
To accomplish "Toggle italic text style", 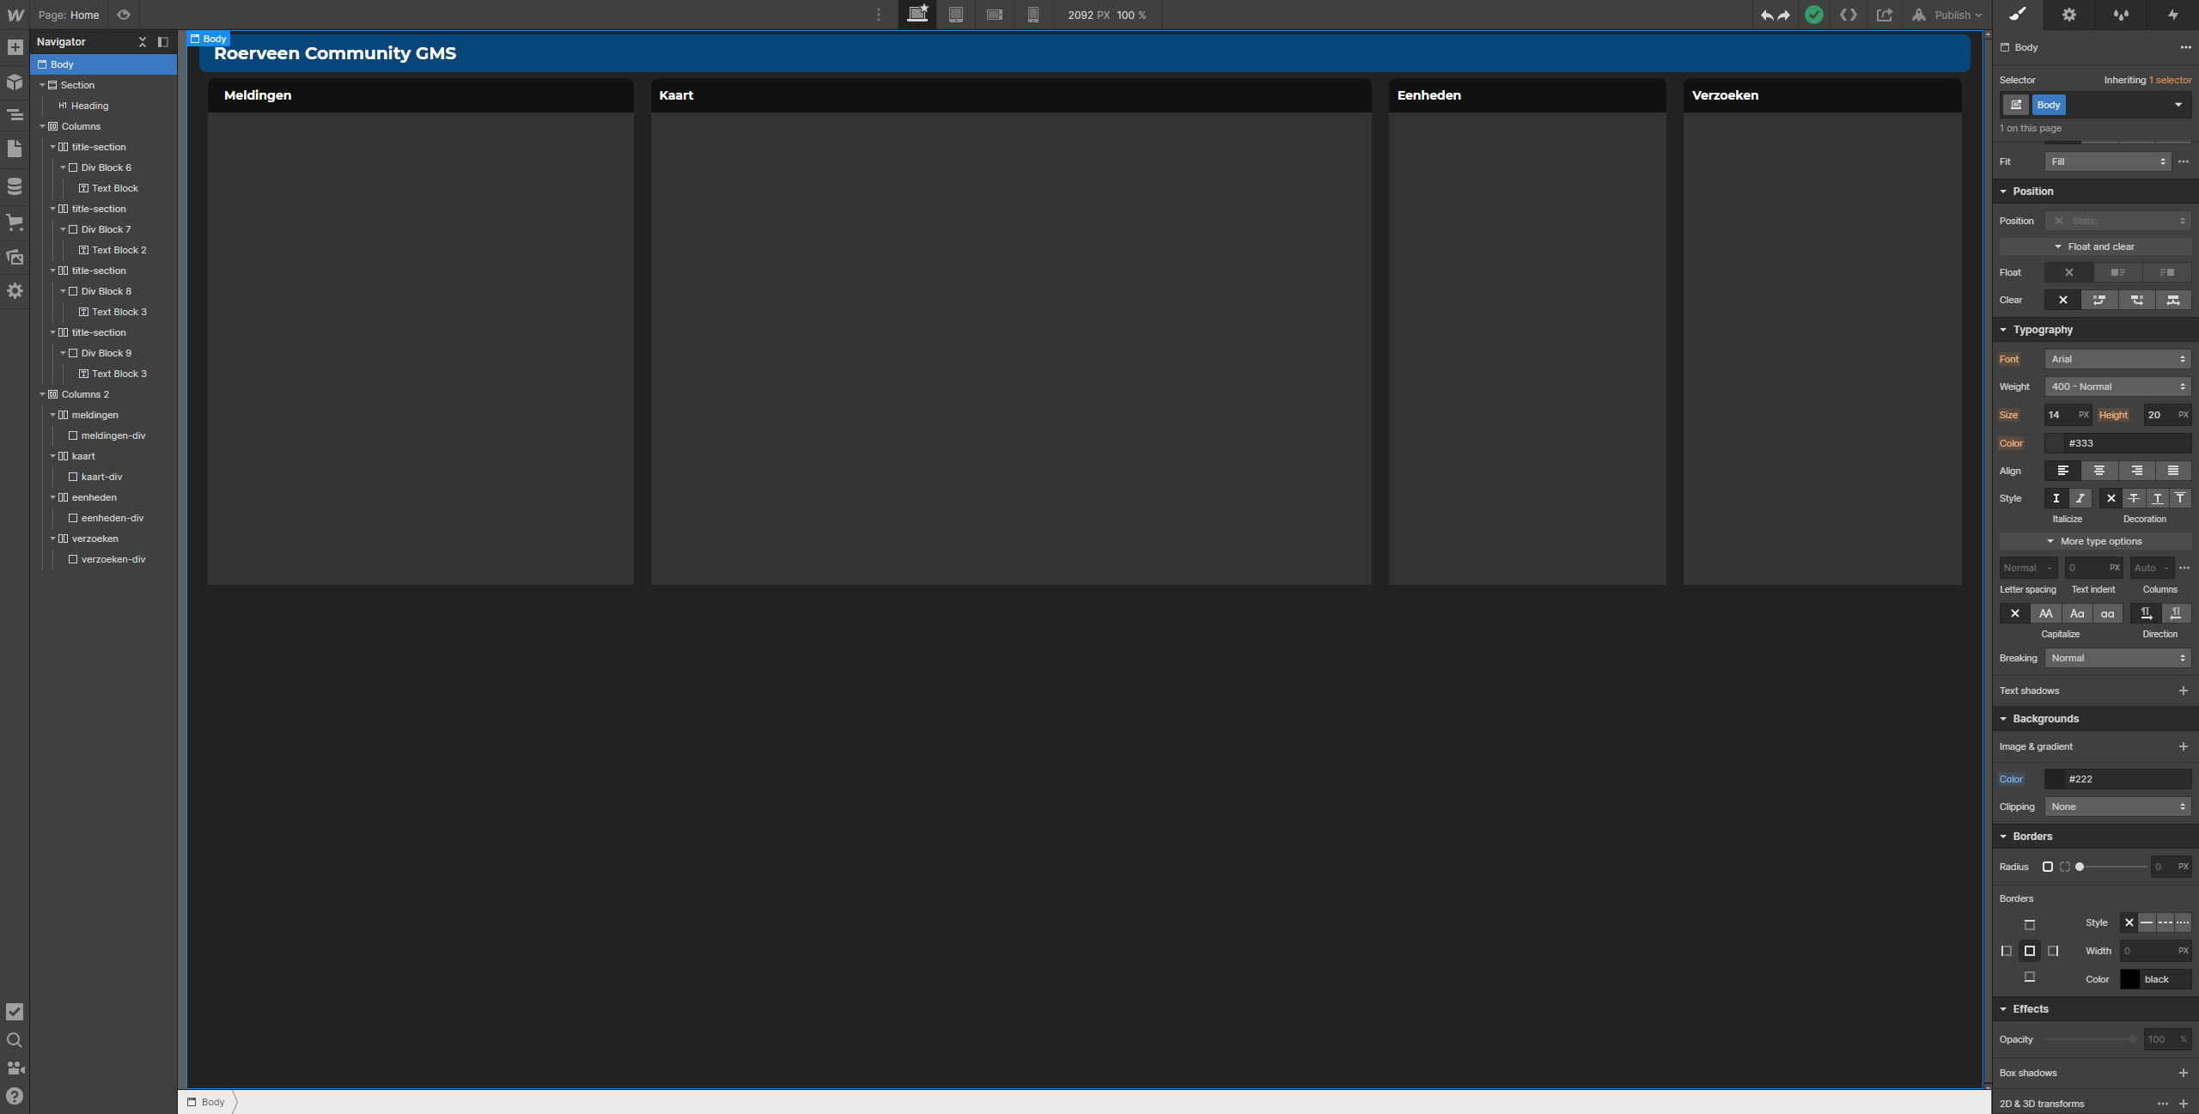I will click(2080, 498).
